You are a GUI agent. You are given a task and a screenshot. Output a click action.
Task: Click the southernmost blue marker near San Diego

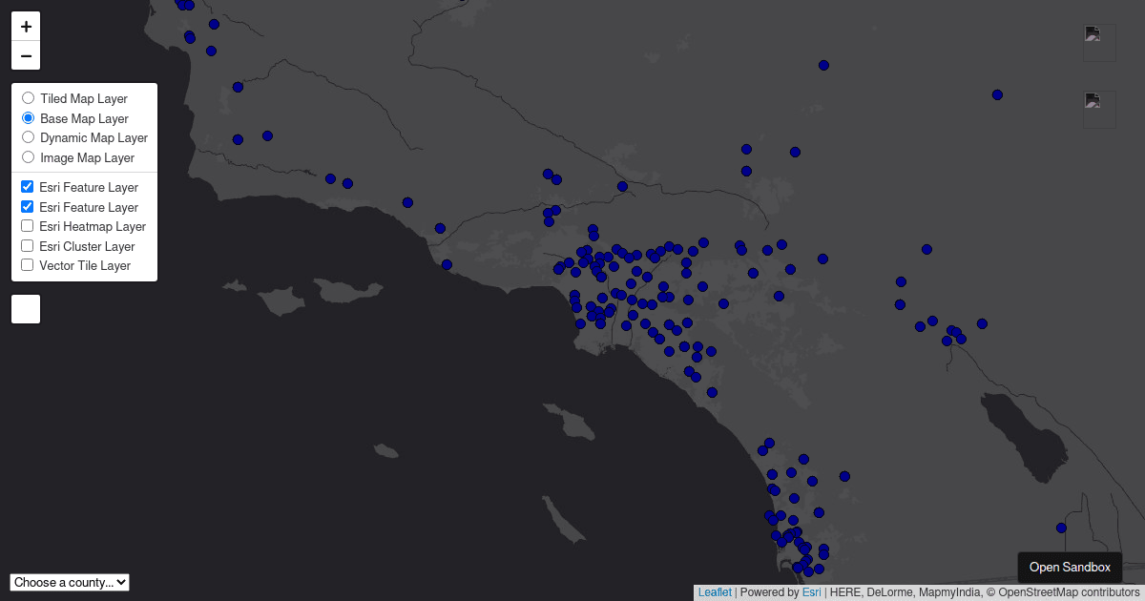pyautogui.click(x=810, y=572)
